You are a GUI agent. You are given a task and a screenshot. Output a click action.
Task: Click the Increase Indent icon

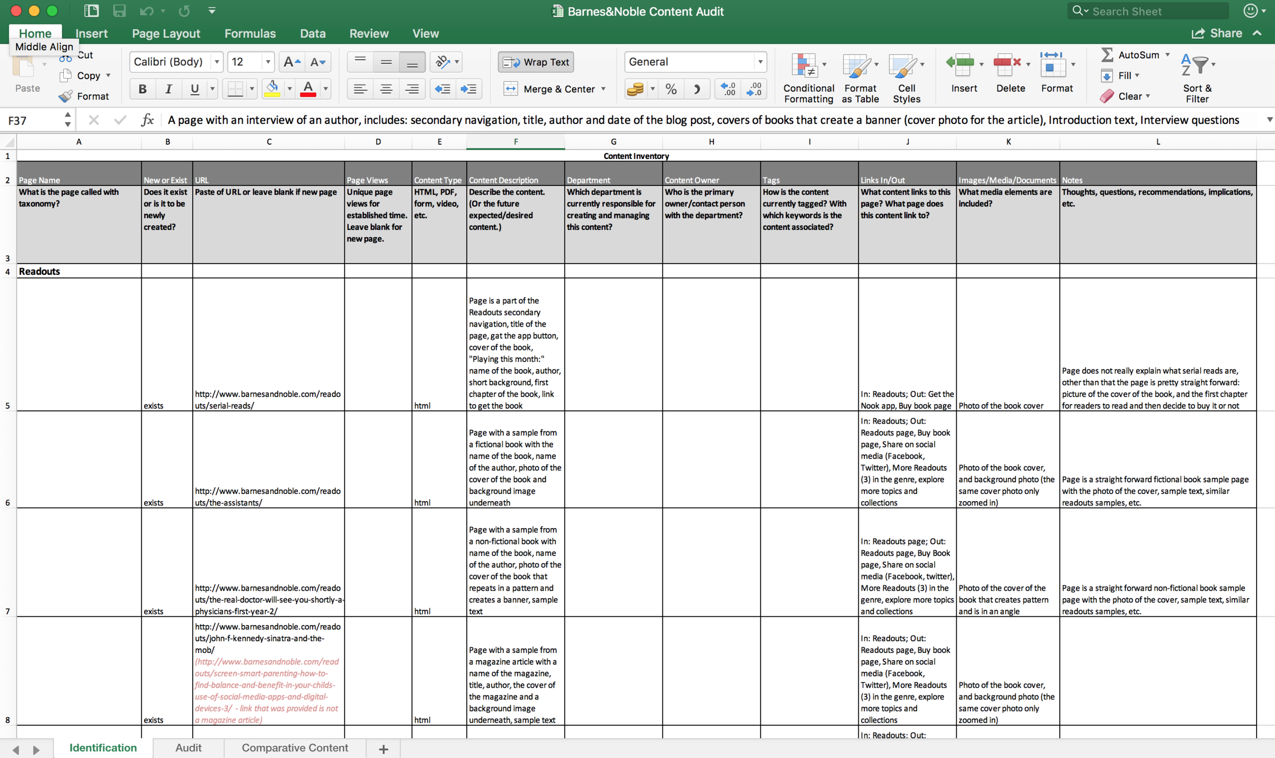[x=469, y=89]
